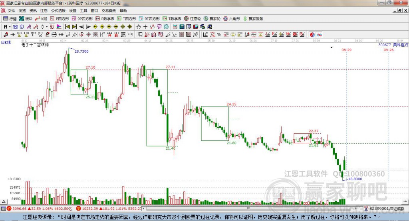Select the red fan lines tool
Screen dimensions: 409x221
(147, 34)
